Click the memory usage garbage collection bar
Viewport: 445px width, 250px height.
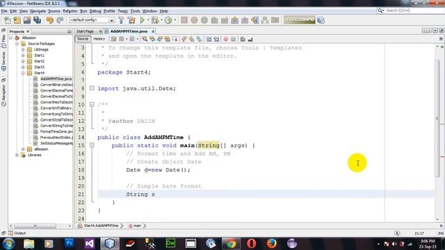tap(300, 20)
